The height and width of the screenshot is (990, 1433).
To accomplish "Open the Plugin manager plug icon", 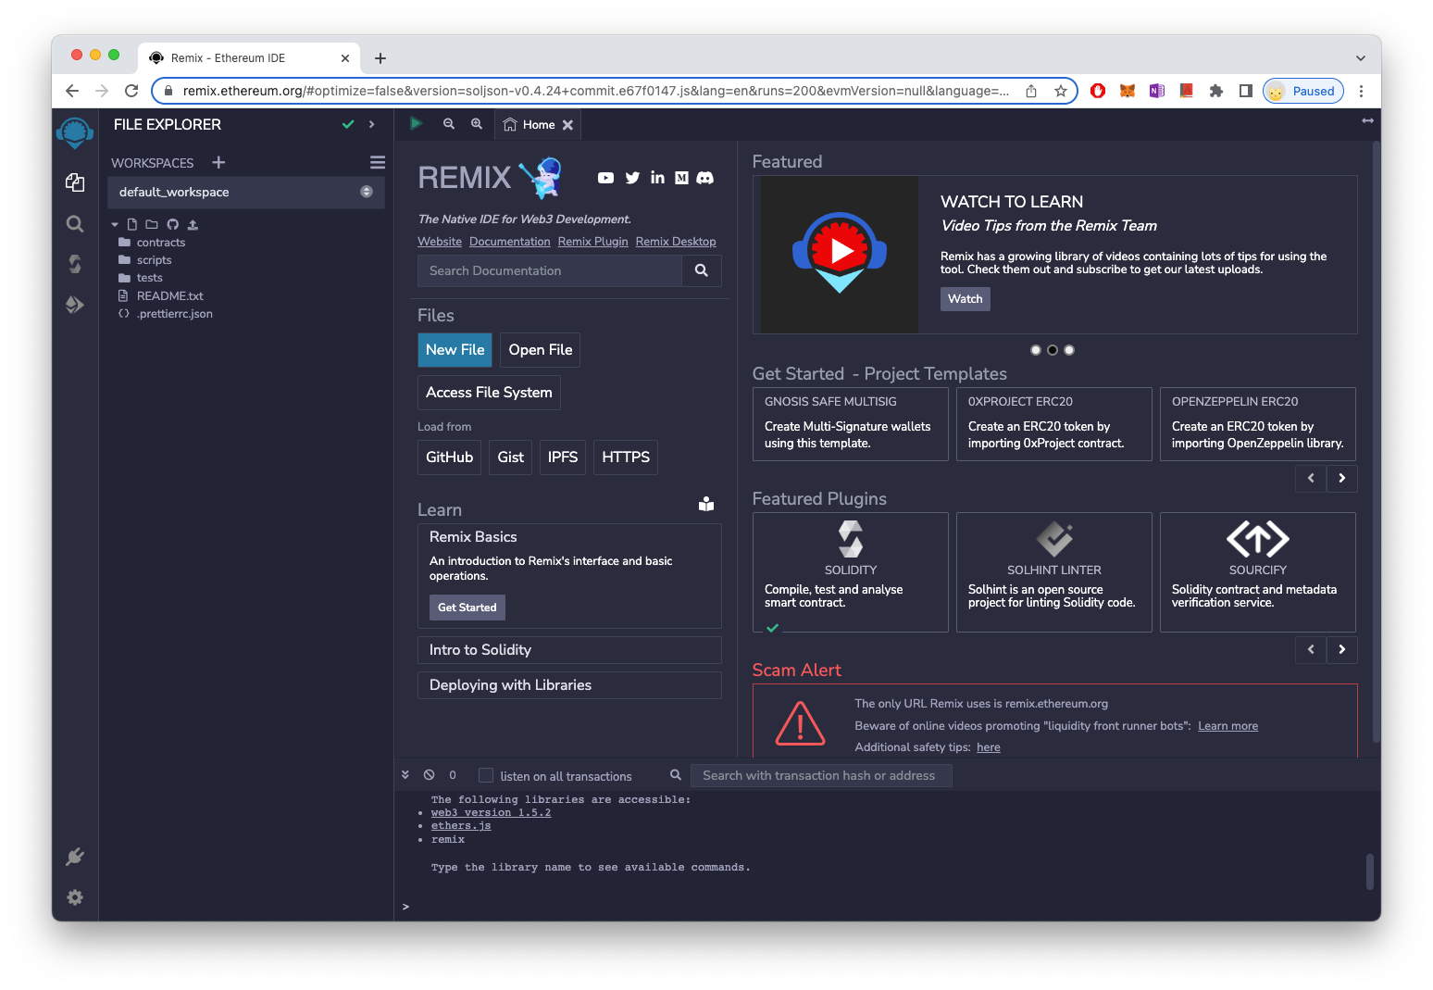I will coord(75,857).
